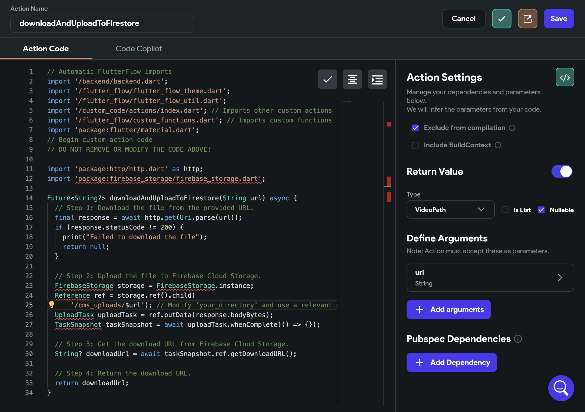Image resolution: width=585 pixels, height=412 pixels.
Task: Turn off the Return Value toggle
Action: point(562,171)
